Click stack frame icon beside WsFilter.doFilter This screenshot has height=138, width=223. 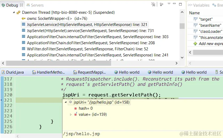[x=24, y=49]
